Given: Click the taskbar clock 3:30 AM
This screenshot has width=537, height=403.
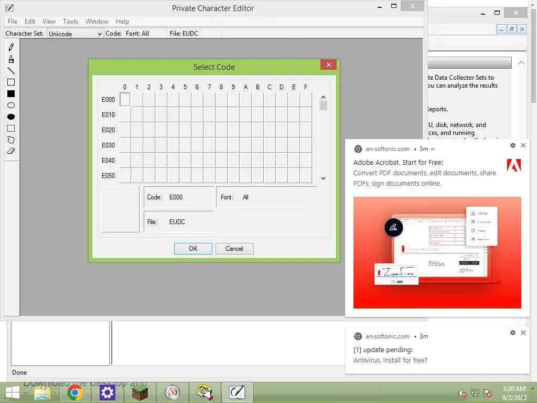Looking at the screenshot, I should point(514,389).
